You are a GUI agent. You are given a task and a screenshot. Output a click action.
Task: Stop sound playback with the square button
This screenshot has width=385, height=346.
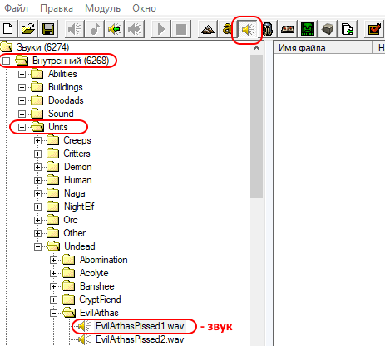(181, 29)
